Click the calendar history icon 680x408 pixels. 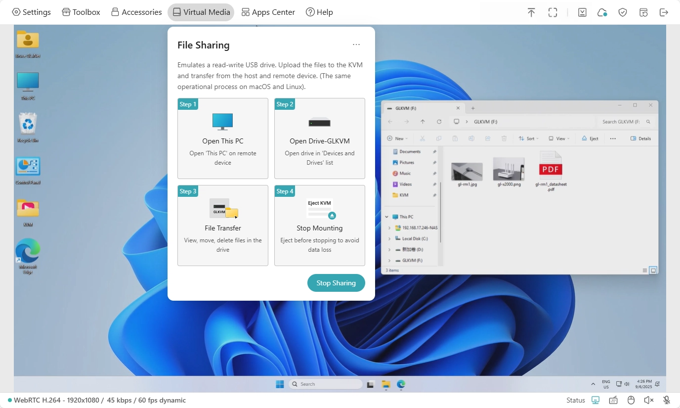[643, 12]
